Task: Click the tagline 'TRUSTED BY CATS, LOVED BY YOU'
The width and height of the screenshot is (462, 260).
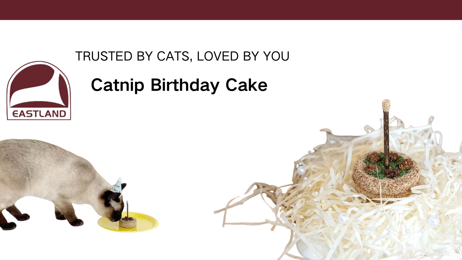Action: [182, 56]
